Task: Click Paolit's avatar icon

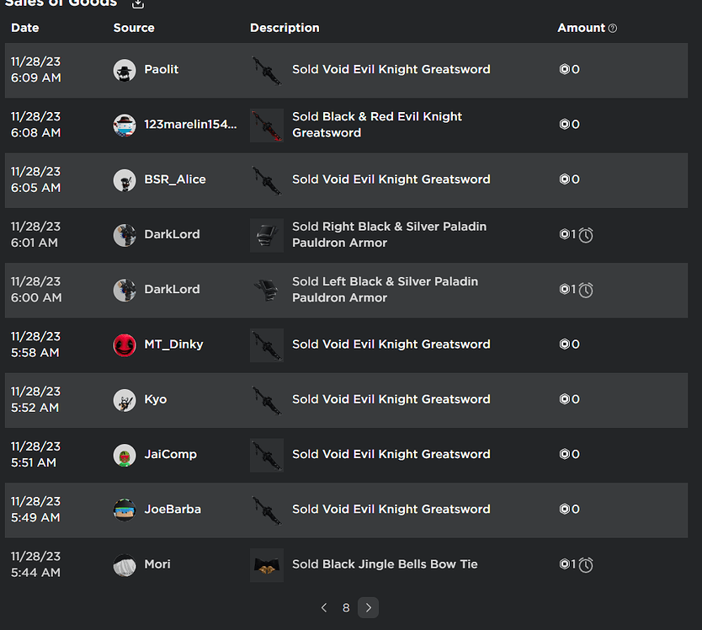Action: [x=125, y=70]
